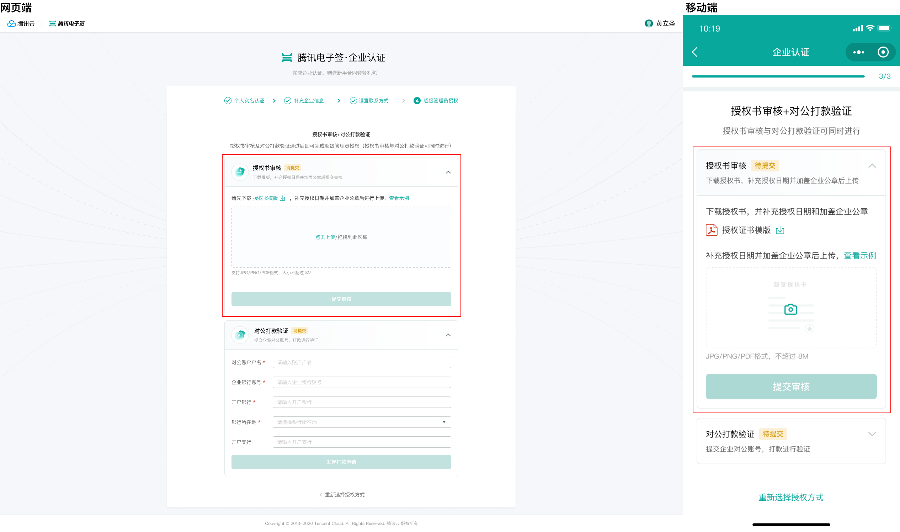Open the 银行所在地 dropdown
900x532 pixels.
(x=362, y=422)
